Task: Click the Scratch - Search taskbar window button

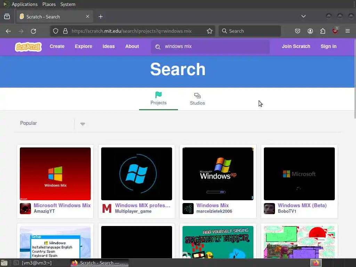Action: (x=99, y=263)
